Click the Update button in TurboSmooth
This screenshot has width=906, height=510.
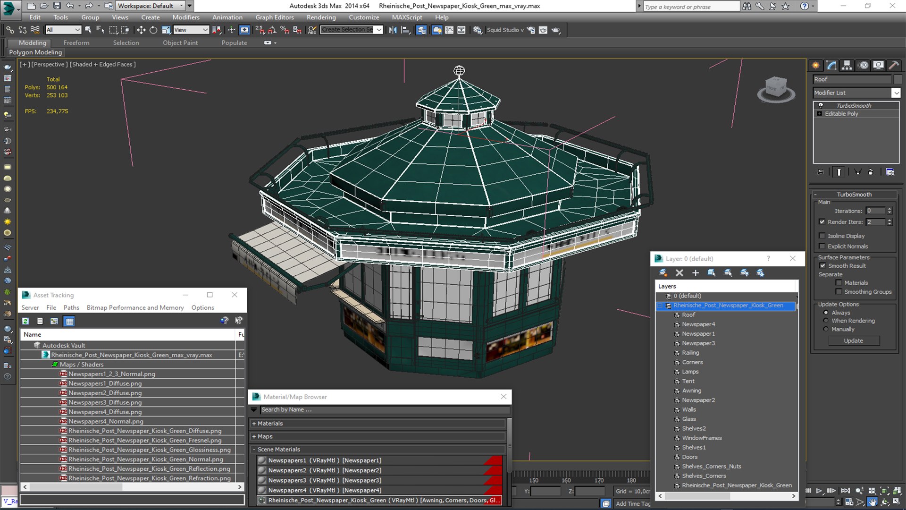pos(853,340)
